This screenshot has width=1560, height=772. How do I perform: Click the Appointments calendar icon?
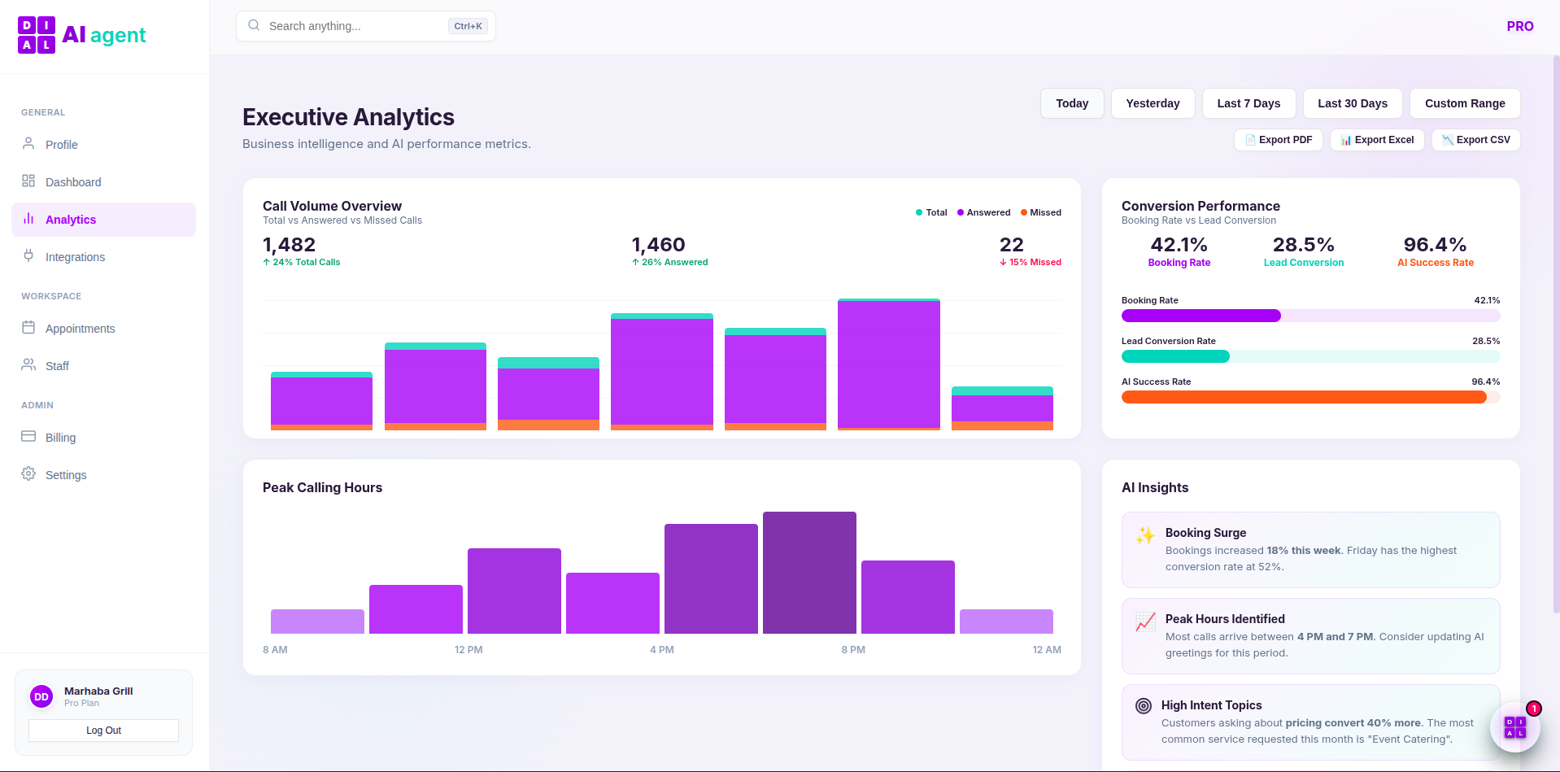click(28, 328)
